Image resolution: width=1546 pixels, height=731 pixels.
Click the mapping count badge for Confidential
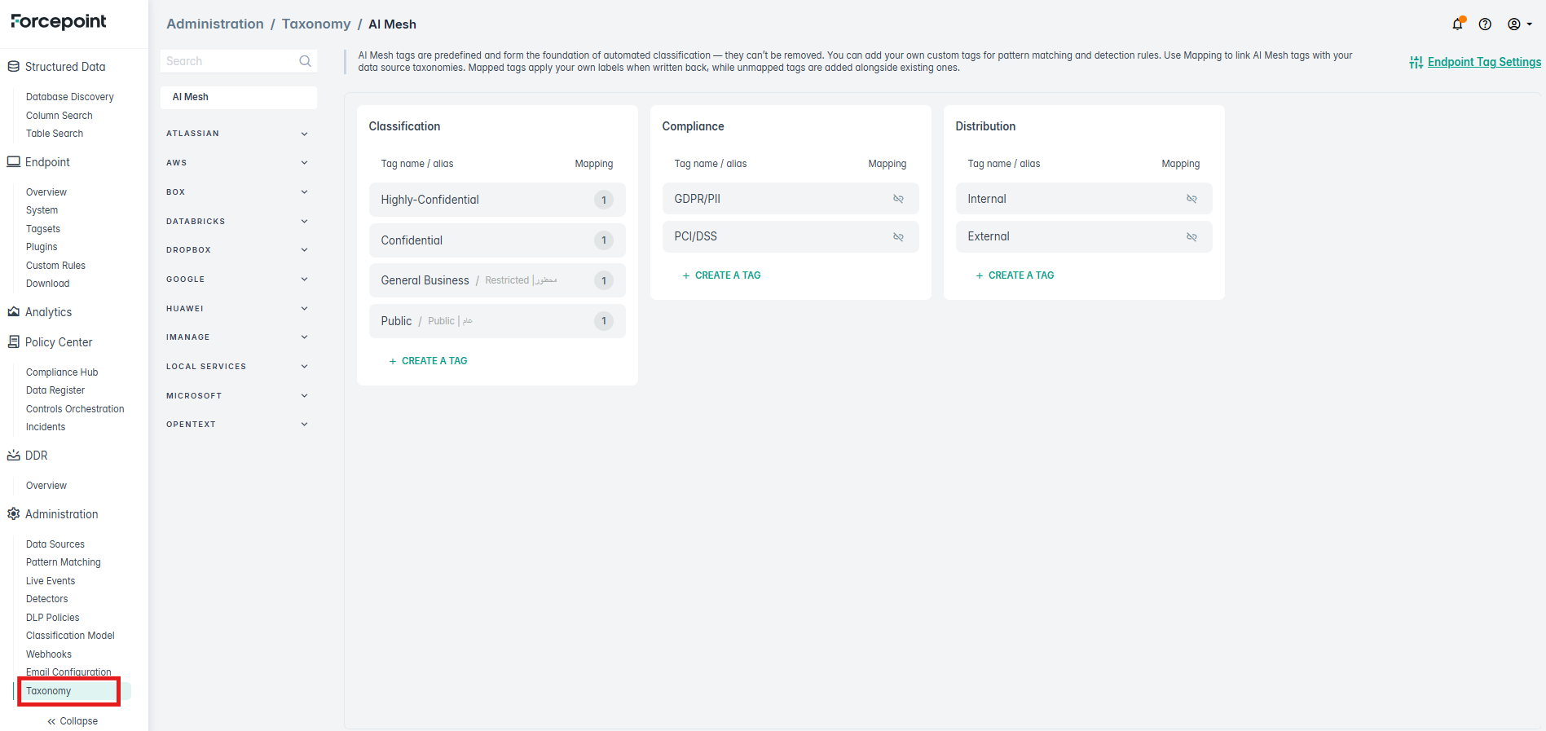604,240
